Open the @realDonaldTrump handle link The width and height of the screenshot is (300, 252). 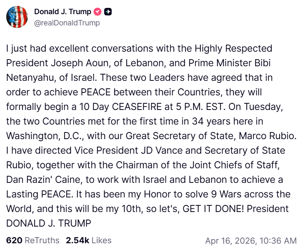click(67, 23)
